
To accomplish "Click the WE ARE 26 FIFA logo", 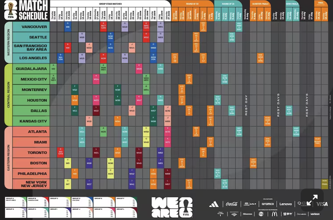I will coord(172,207).
